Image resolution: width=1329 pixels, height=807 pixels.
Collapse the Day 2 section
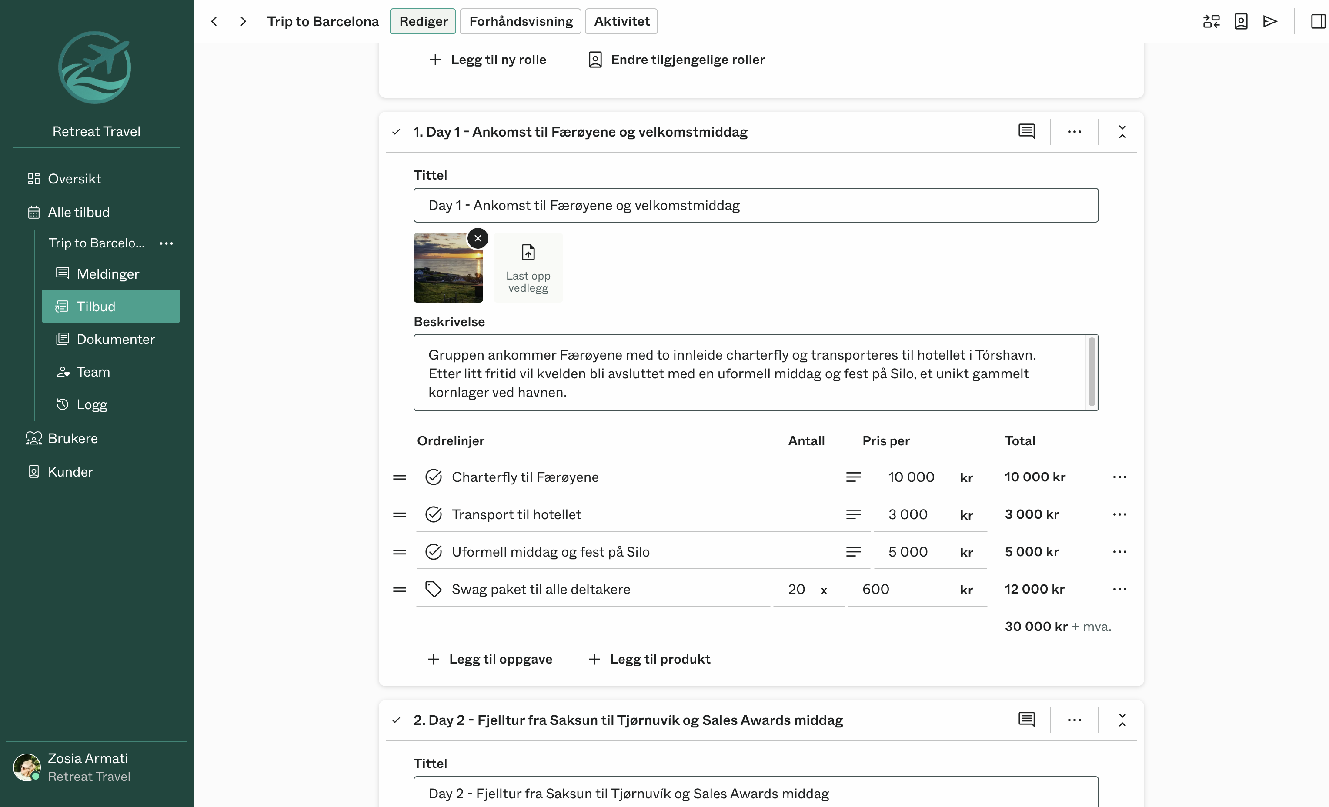(x=1122, y=720)
